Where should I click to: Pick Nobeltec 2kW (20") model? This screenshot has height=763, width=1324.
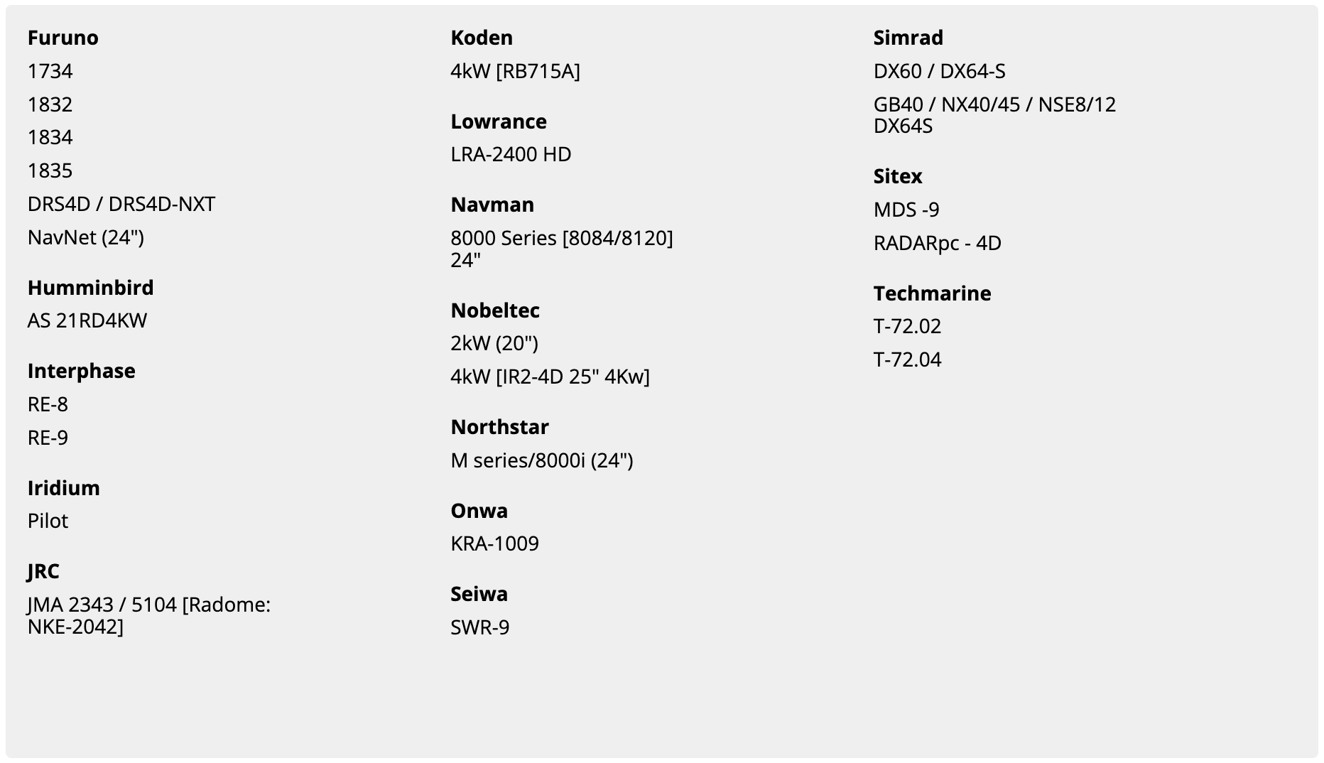coord(494,343)
